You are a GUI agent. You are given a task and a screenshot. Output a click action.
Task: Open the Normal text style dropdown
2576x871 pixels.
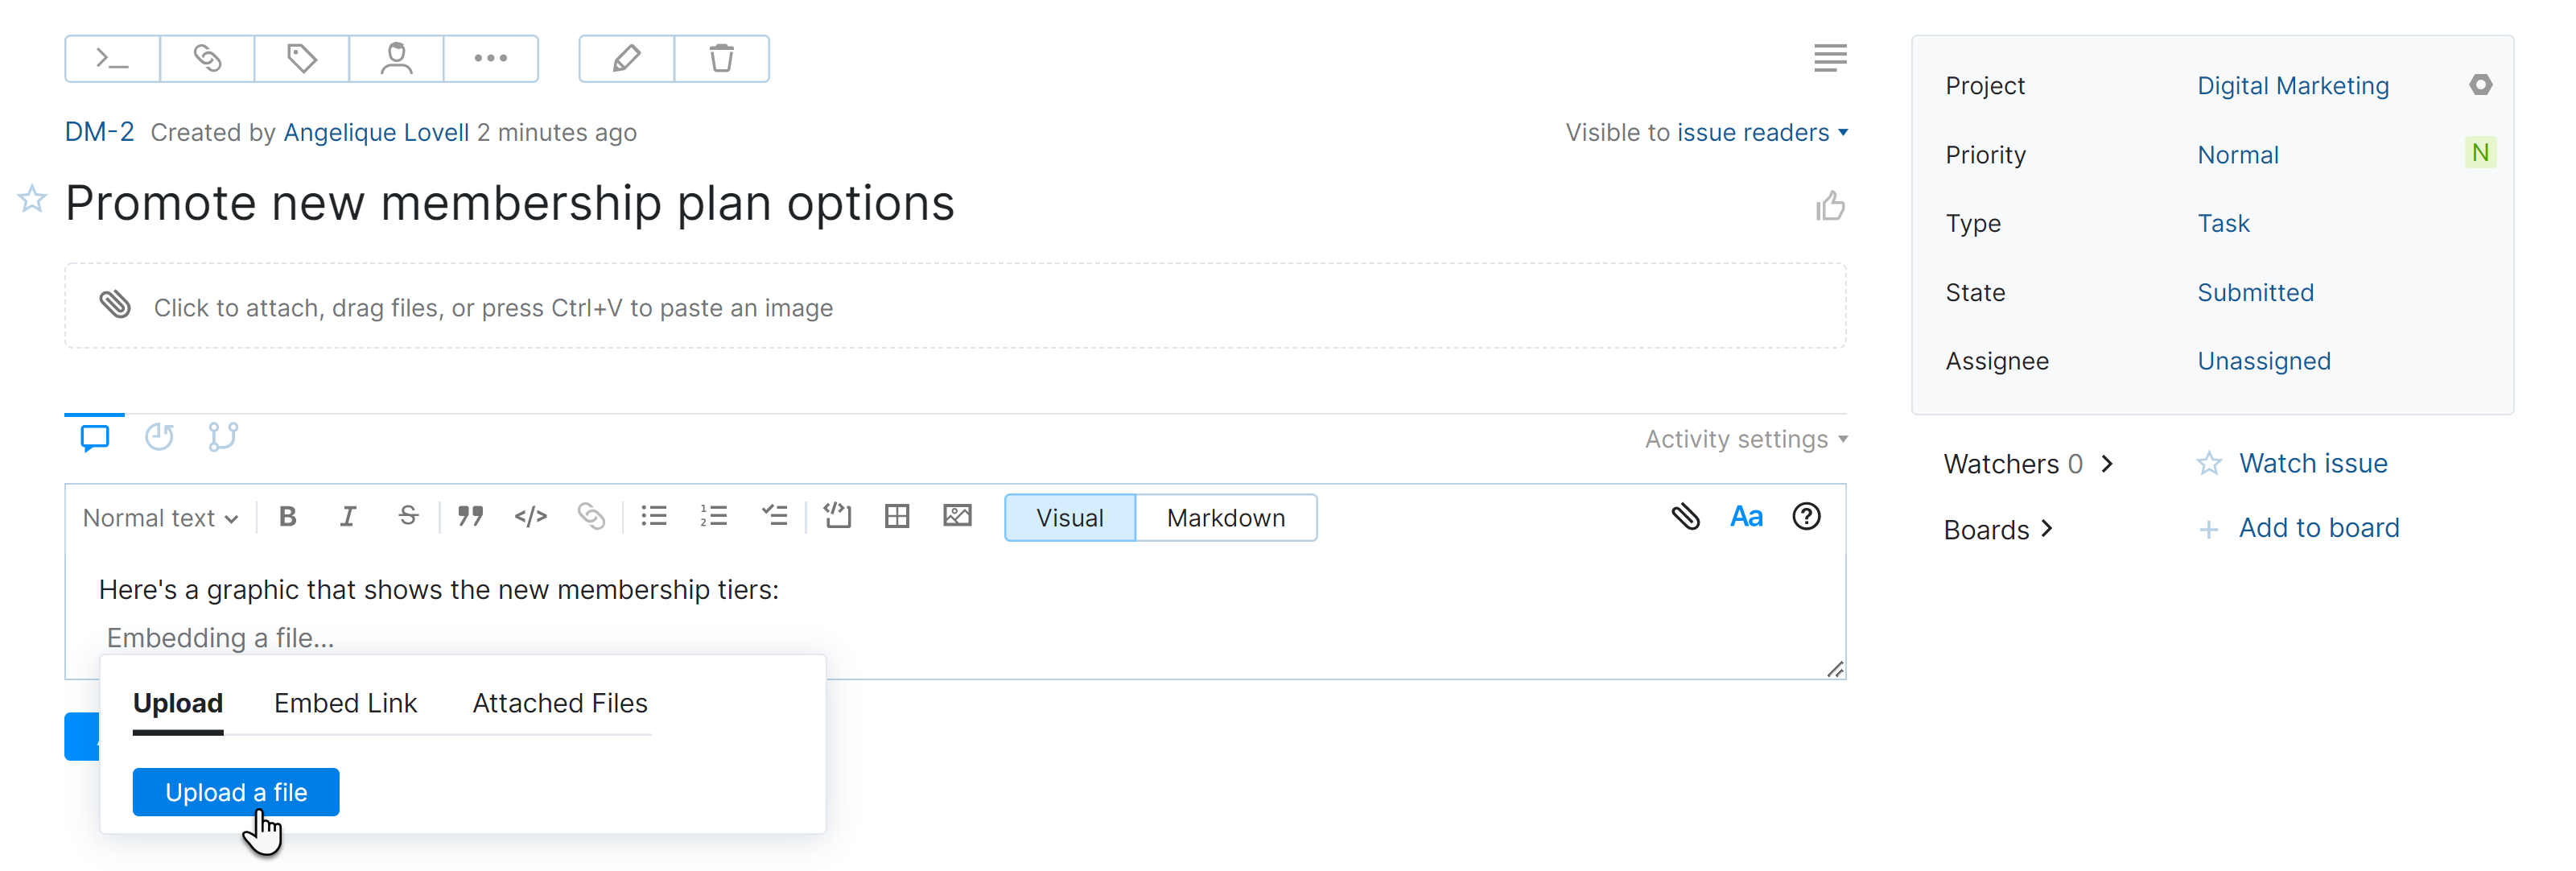click(159, 517)
